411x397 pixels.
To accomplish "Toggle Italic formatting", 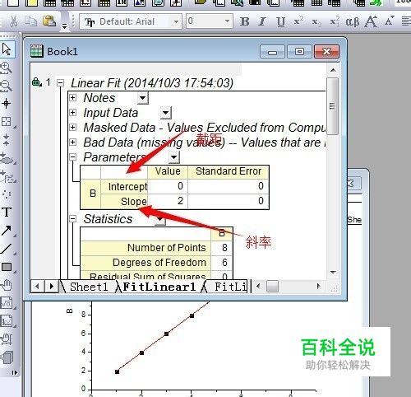I will click(262, 21).
